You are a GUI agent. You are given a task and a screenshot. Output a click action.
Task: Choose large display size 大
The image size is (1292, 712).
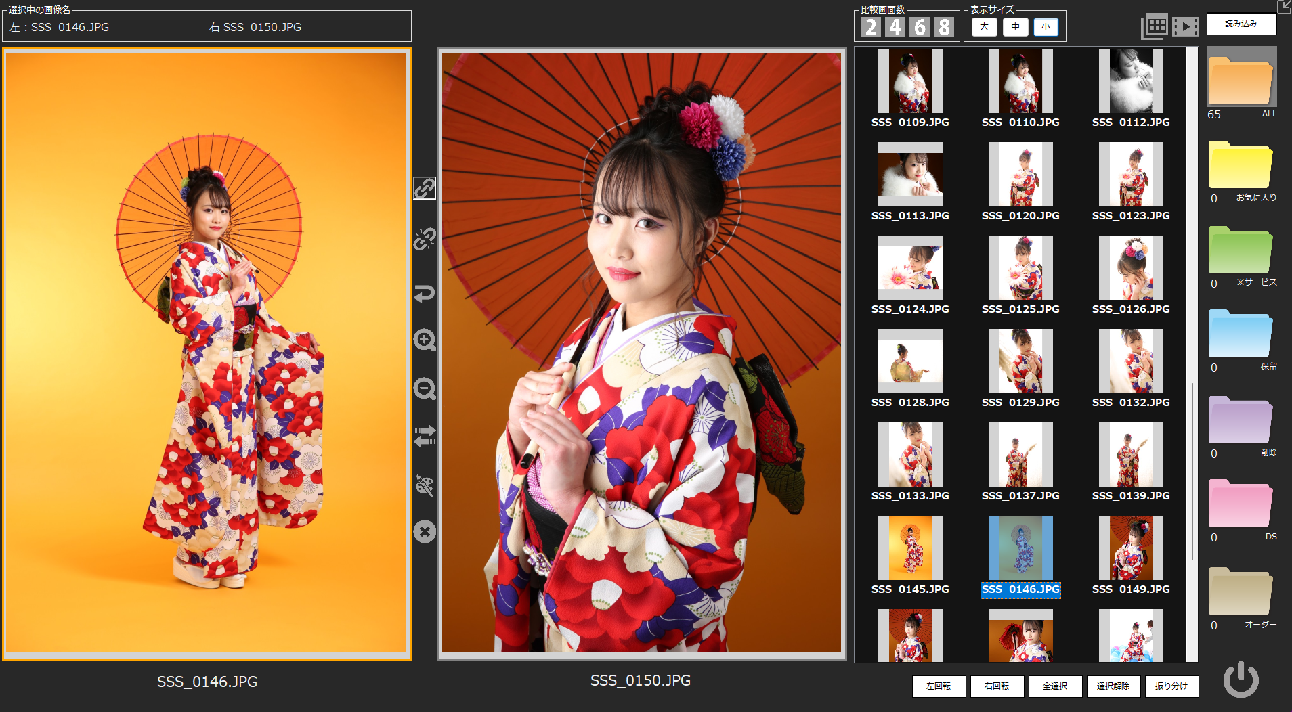[x=984, y=27]
